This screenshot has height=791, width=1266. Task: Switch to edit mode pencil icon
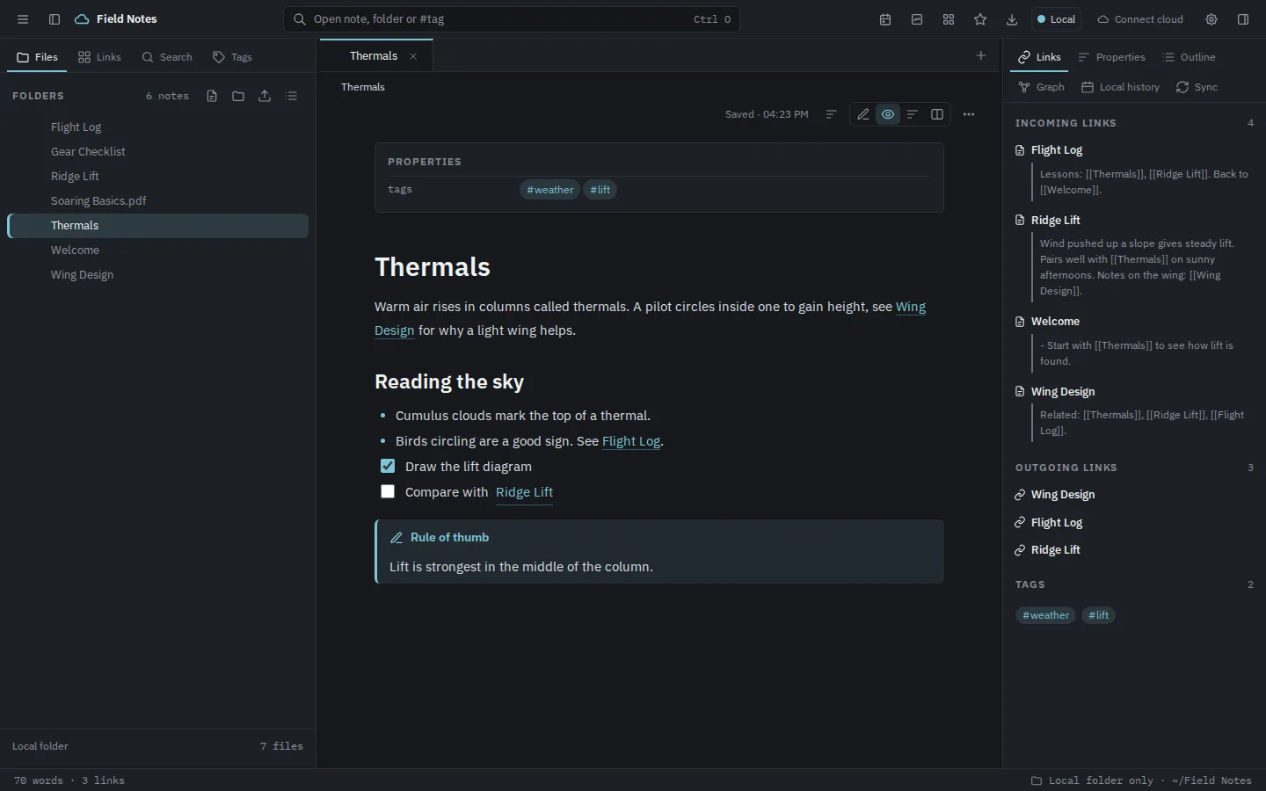[863, 114]
